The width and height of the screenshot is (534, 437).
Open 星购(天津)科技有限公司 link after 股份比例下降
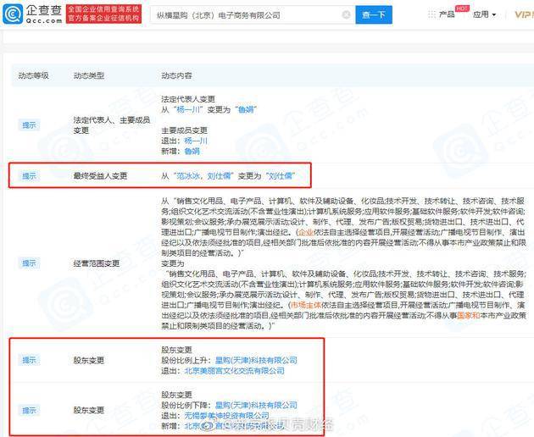[256, 406]
